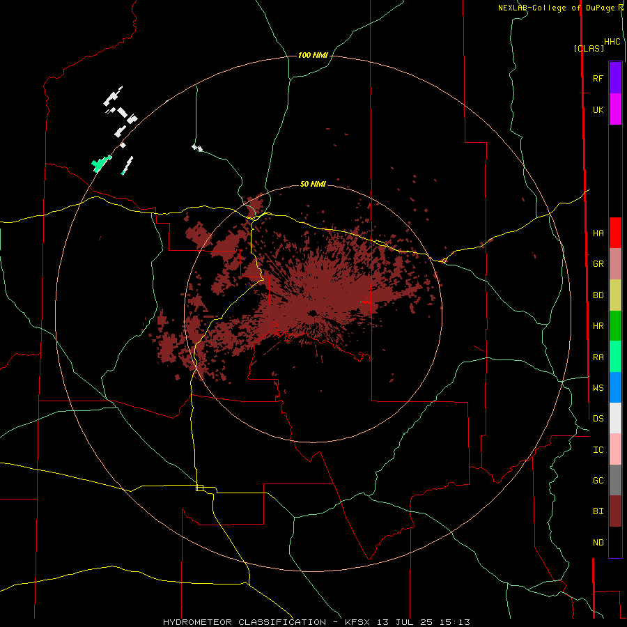The width and height of the screenshot is (627, 627).
Task: Click the "HHC" product label
Action: [612, 42]
